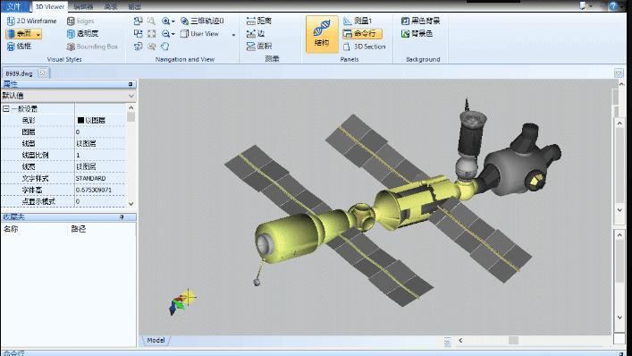Image resolution: width=632 pixels, height=356 pixels.
Task: Toggle the command line panel
Action: 362,34
